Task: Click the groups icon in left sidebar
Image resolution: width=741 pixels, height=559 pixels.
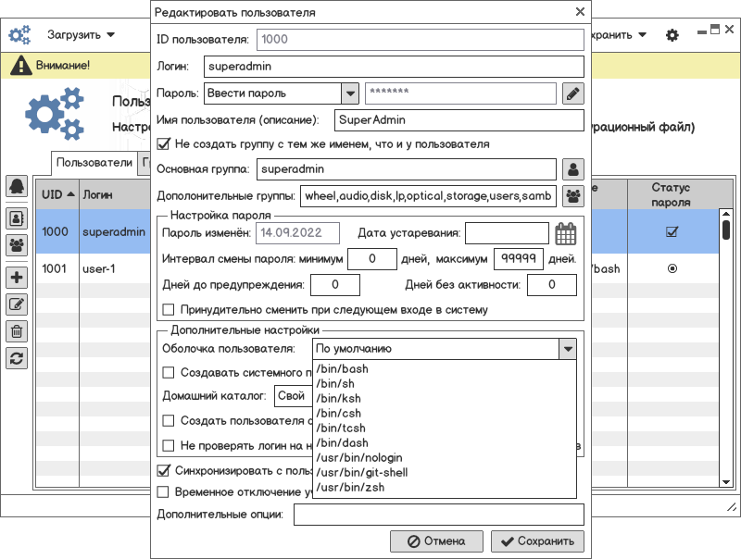Action: click(17, 245)
